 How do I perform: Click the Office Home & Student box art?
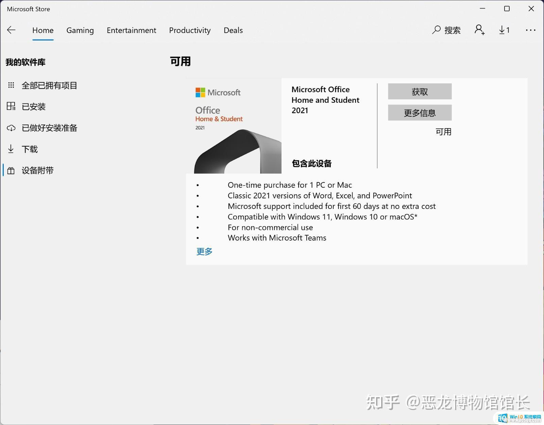pyautogui.click(x=234, y=126)
